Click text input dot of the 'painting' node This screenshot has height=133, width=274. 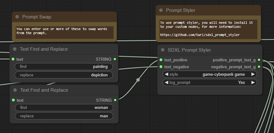[13, 59]
